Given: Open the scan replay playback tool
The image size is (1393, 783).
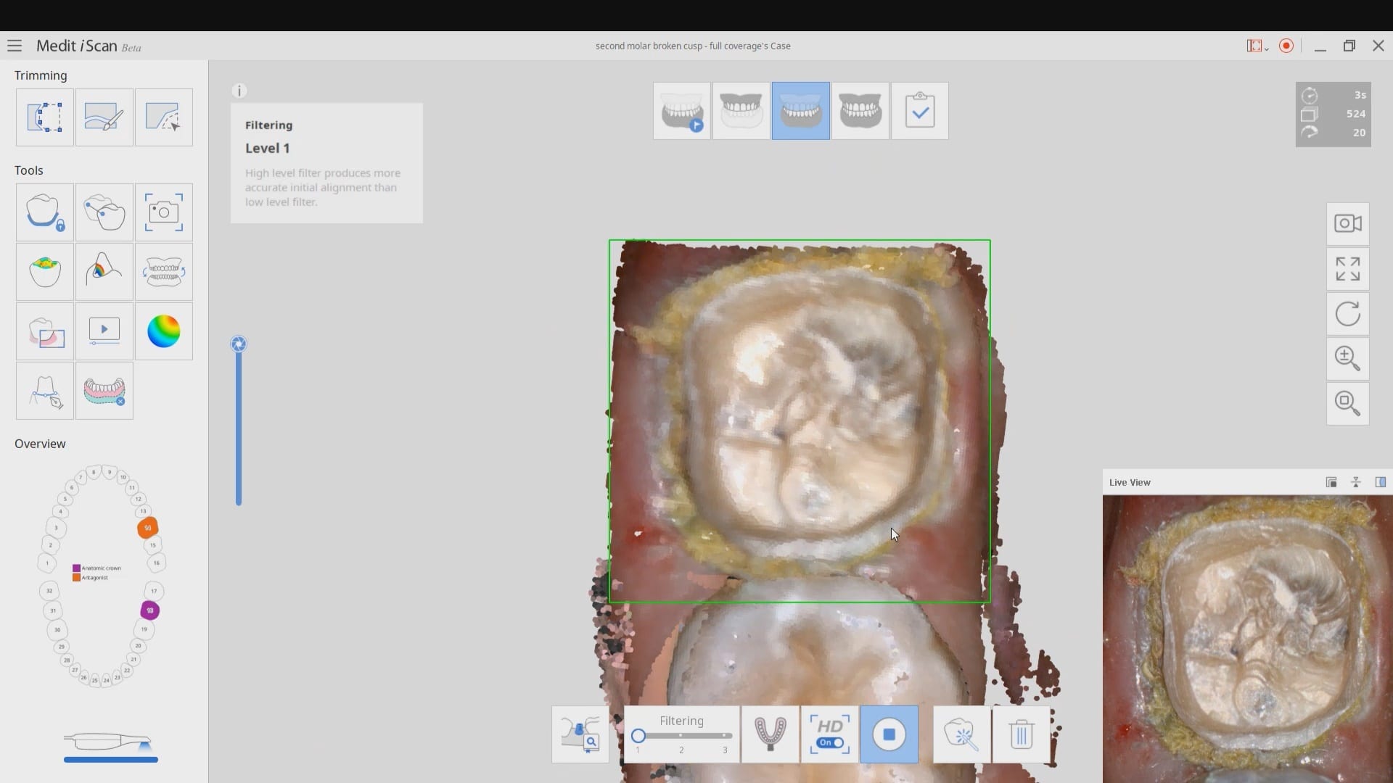Looking at the screenshot, I should (104, 331).
